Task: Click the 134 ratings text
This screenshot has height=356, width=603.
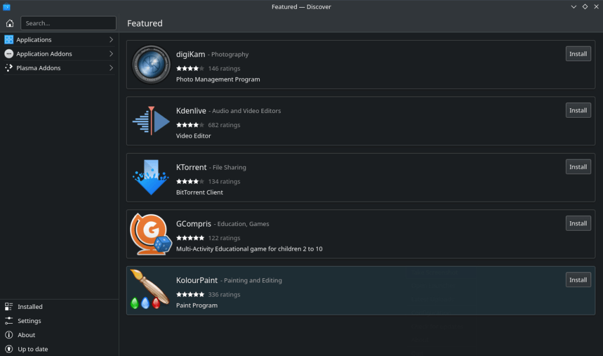Action: (x=224, y=181)
